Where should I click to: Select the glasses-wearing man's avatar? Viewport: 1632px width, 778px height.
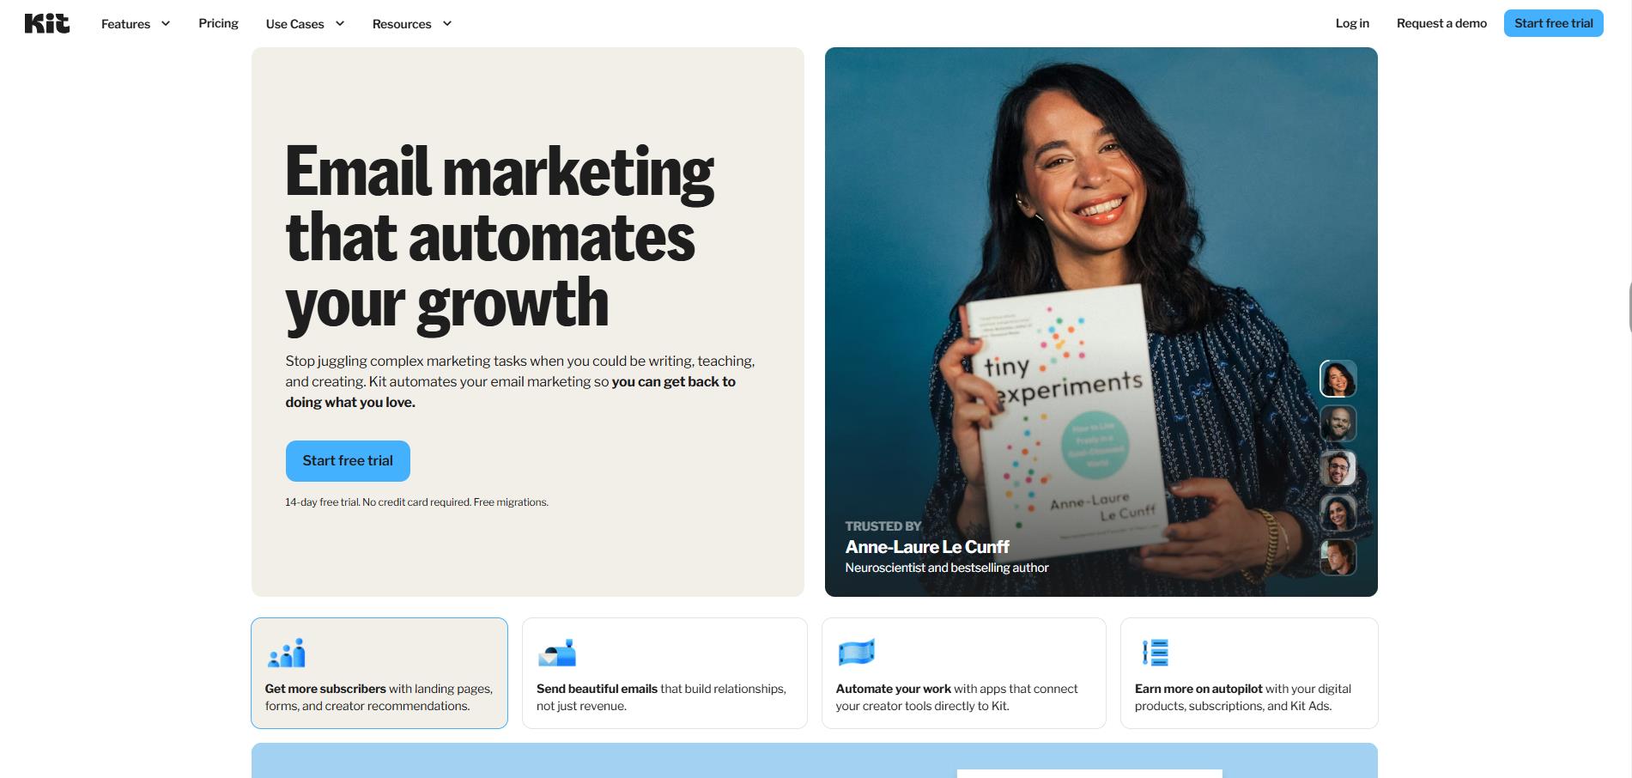tap(1338, 468)
